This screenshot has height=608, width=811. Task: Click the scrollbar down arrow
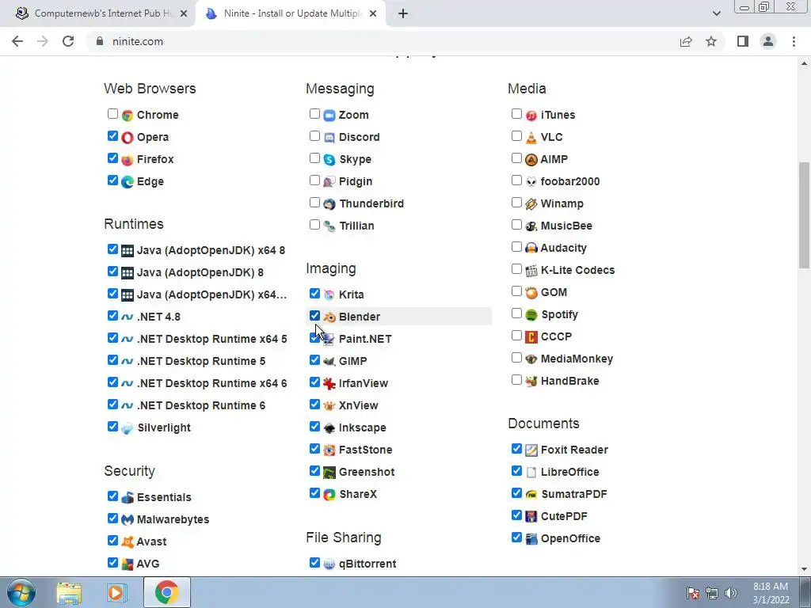point(804,569)
